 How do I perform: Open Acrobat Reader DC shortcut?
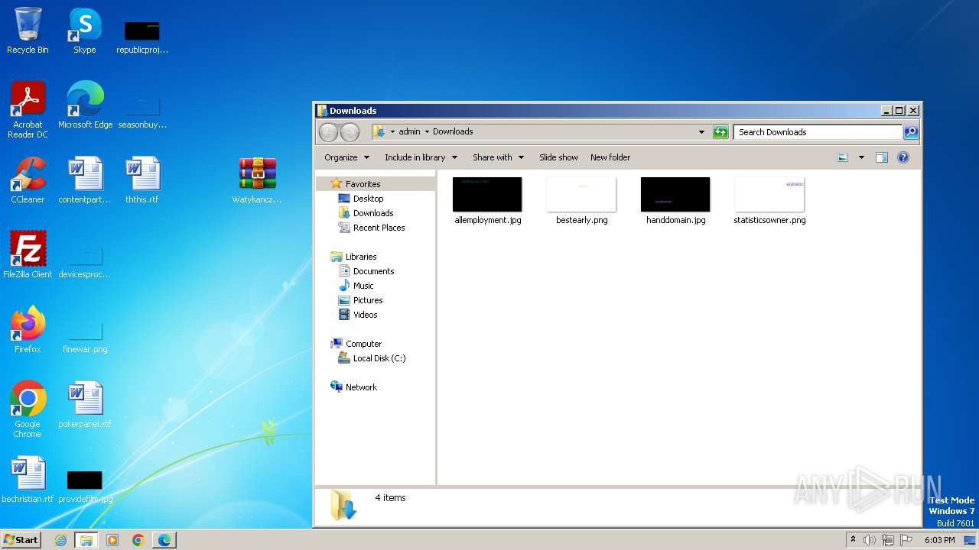click(28, 110)
